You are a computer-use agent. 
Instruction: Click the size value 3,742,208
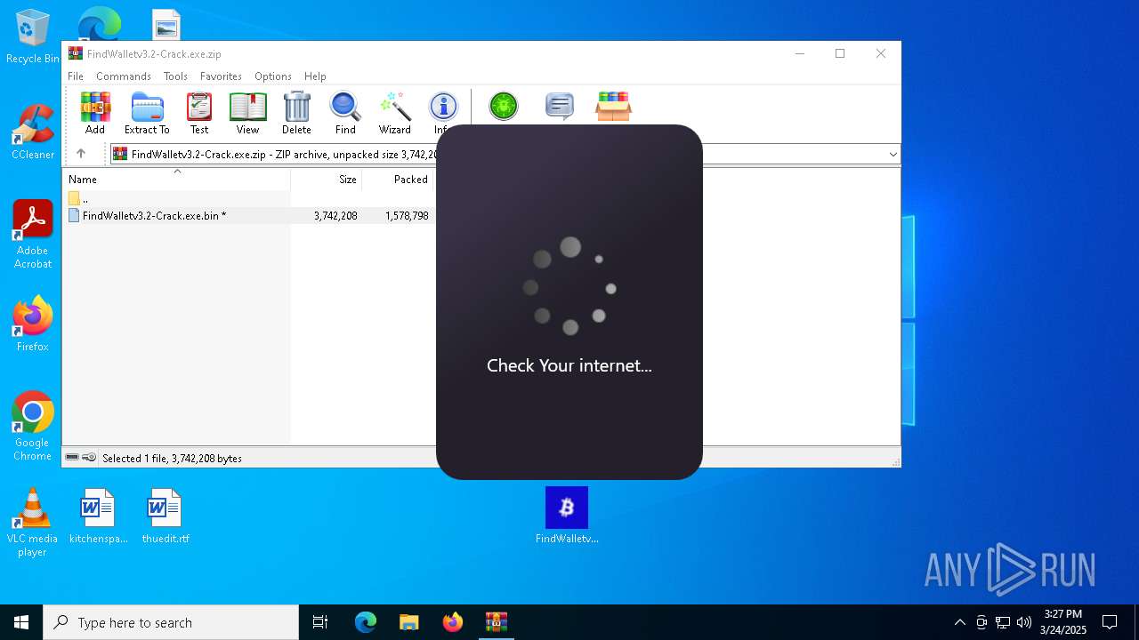click(335, 216)
